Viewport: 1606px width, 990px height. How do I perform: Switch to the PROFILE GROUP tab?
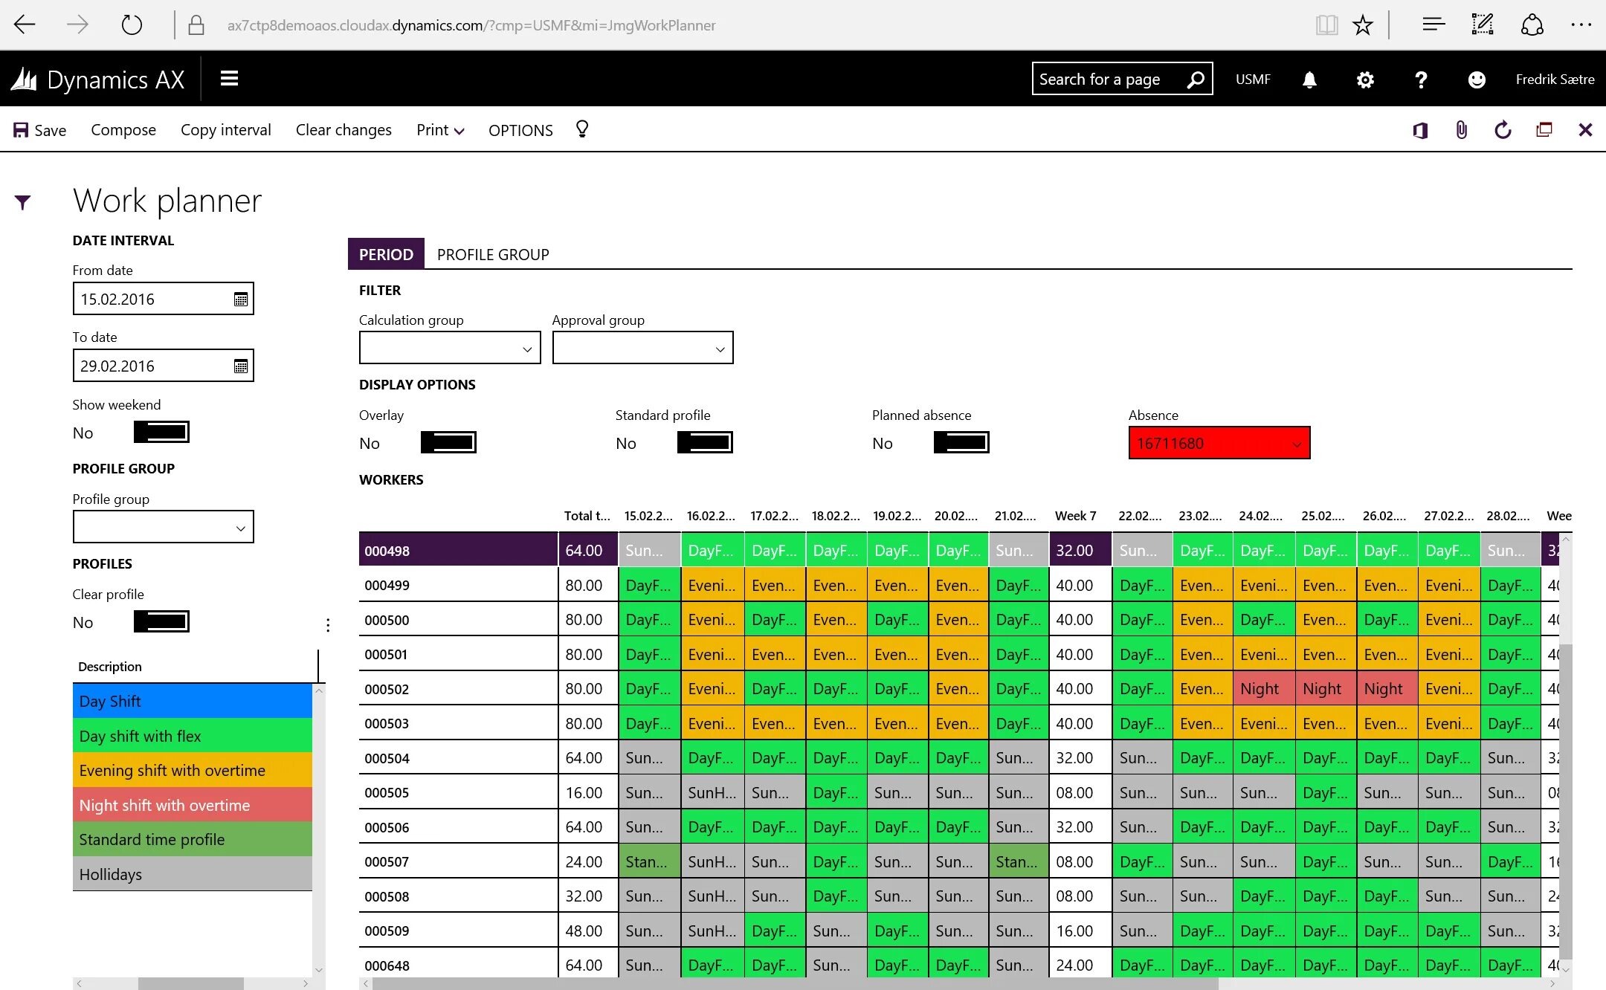[x=493, y=254]
